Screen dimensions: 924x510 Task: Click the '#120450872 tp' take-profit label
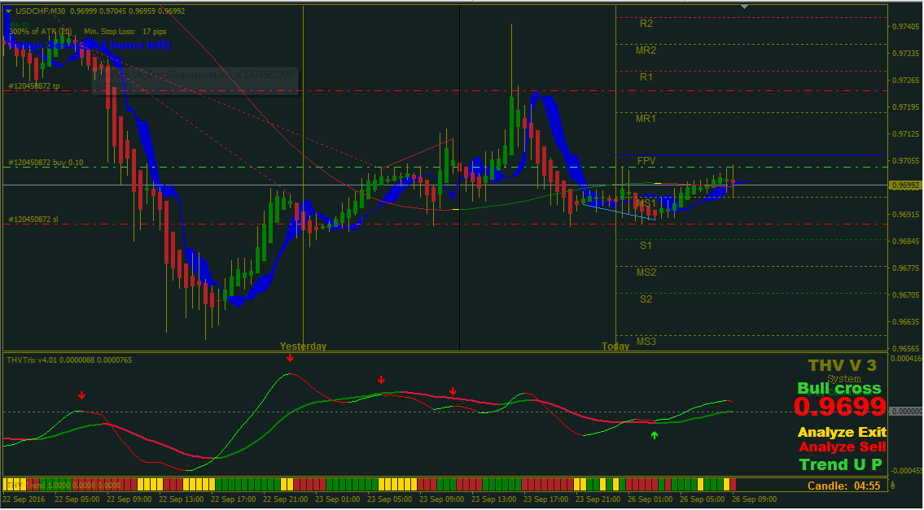pyautogui.click(x=34, y=86)
